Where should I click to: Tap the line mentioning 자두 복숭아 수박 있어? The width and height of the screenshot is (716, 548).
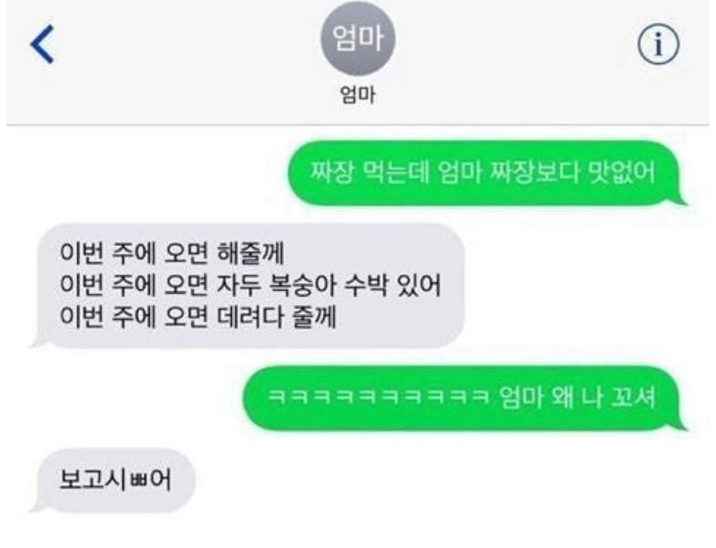(251, 284)
